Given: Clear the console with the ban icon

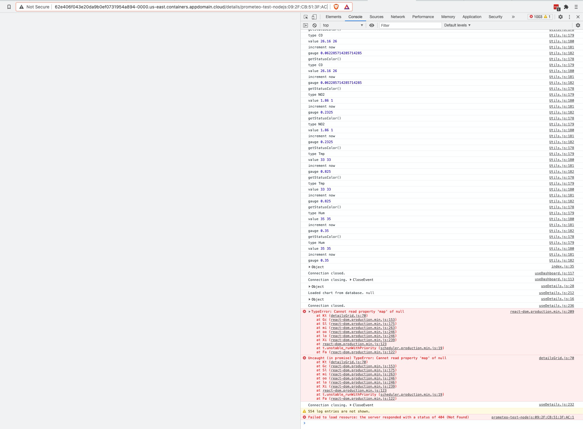Looking at the screenshot, I should click(x=315, y=25).
